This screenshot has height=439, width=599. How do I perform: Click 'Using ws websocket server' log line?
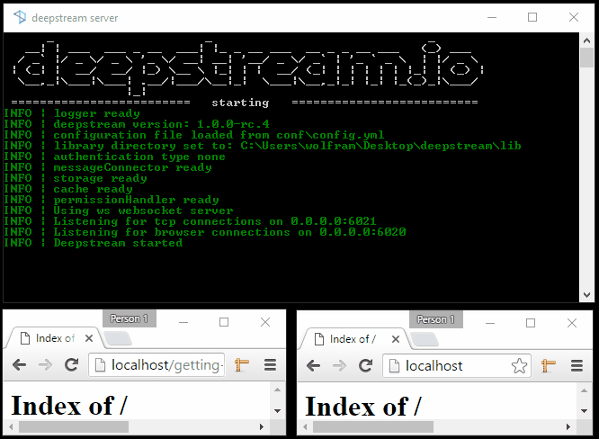pos(143,211)
